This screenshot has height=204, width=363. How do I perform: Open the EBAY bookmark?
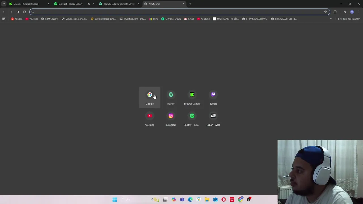coord(154,19)
